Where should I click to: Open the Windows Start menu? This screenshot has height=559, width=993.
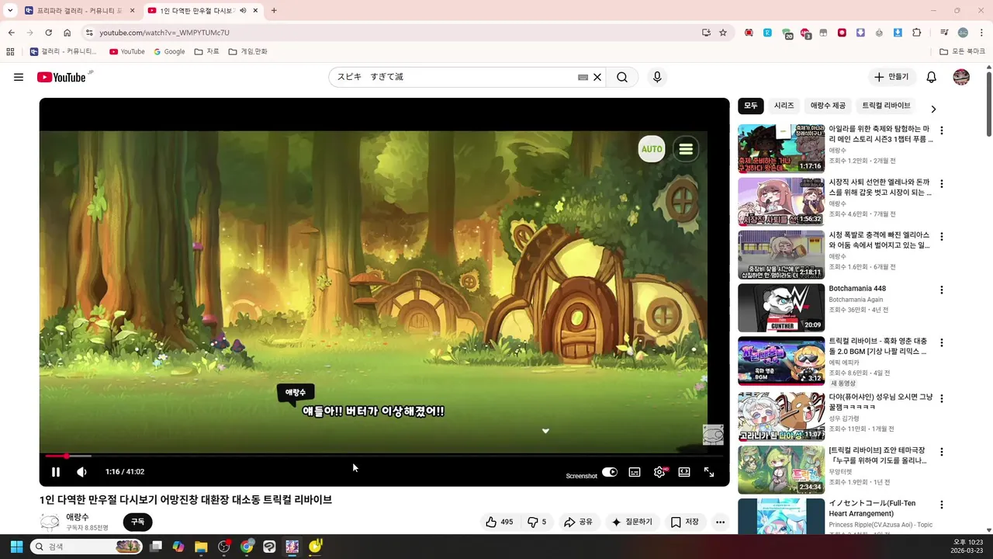16,547
